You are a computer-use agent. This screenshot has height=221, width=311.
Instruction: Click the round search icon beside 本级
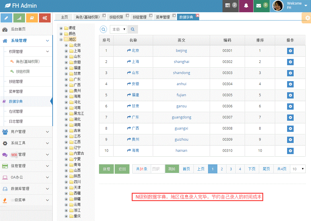(x=103, y=29)
